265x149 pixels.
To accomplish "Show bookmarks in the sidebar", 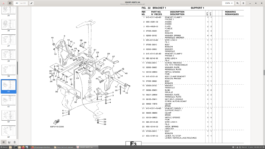I will [14, 142].
